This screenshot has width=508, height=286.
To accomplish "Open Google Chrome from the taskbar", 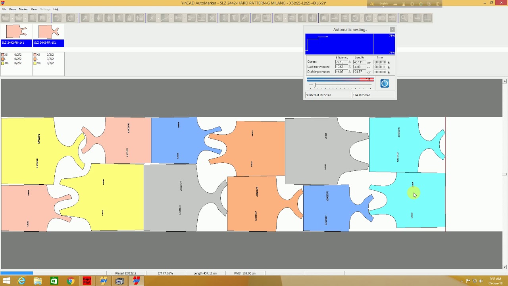I will tap(71, 281).
